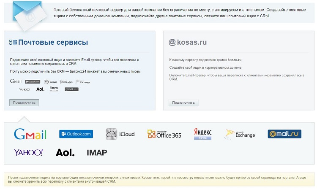317x189 pixels.
Task: Click the @ kosas.ru domain heading
Action: (x=188, y=42)
